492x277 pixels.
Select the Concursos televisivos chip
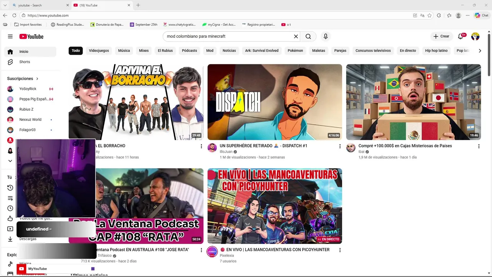coord(373,51)
